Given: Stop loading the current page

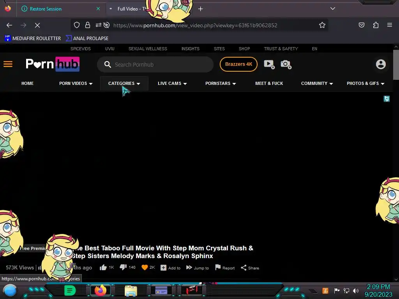Looking at the screenshot, I should [x=37, y=25].
